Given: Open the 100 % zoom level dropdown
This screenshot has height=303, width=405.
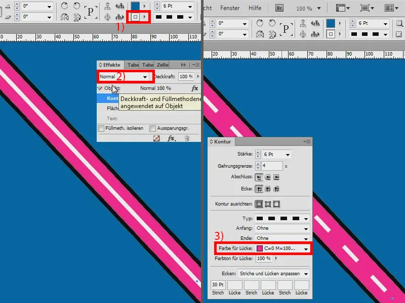Looking at the screenshot, I should pos(319,8).
